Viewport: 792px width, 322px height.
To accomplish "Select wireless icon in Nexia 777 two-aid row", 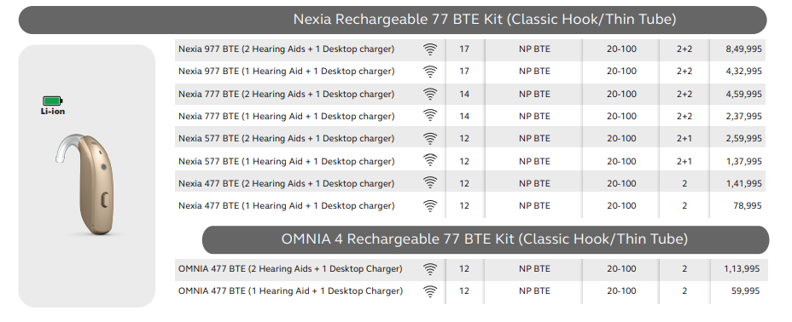I will [430, 95].
